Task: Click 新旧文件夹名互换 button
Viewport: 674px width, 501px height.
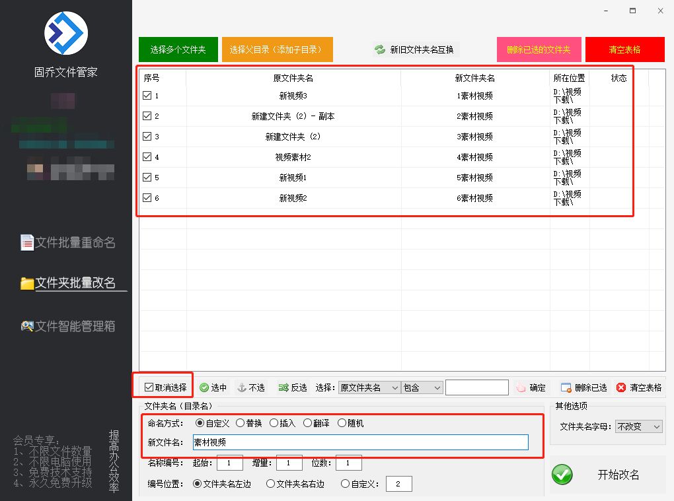Action: click(415, 50)
